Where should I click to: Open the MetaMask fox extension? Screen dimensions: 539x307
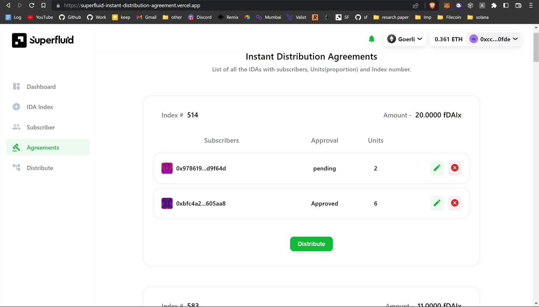[x=447, y=5]
